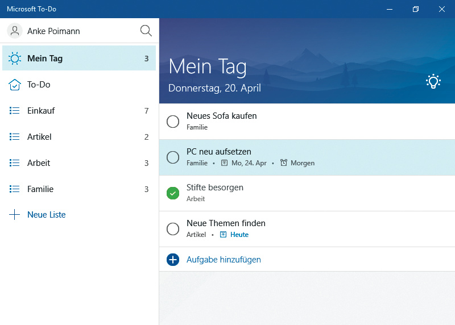Click the Arbeit label under Stifte besorgen

pyautogui.click(x=196, y=199)
